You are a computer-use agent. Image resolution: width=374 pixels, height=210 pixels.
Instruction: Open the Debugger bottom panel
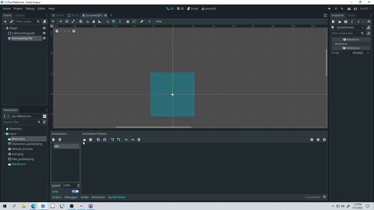(x=71, y=197)
